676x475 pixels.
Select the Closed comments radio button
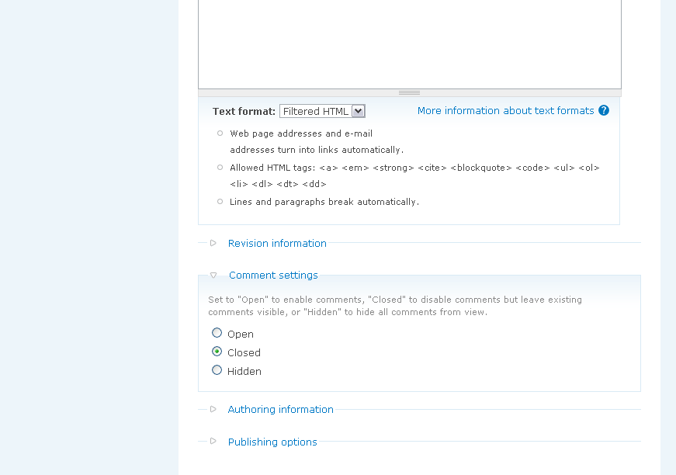[x=217, y=352]
